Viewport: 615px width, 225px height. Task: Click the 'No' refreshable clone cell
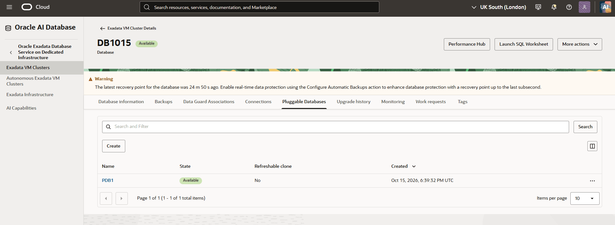tap(258, 181)
